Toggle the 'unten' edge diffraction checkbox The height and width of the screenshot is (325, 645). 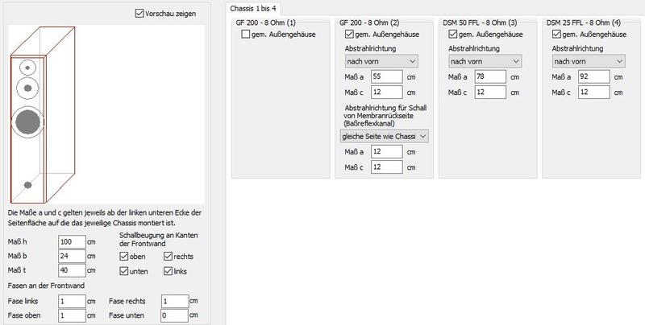tap(124, 271)
